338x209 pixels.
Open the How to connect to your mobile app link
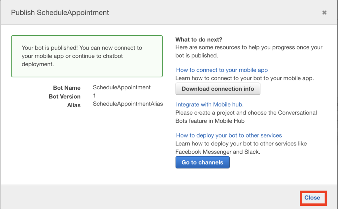(222, 70)
